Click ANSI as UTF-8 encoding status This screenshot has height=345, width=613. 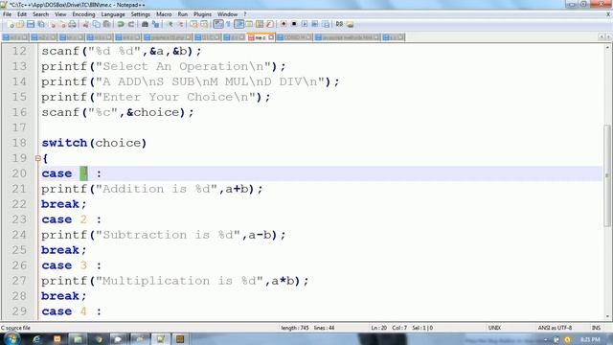555,328
